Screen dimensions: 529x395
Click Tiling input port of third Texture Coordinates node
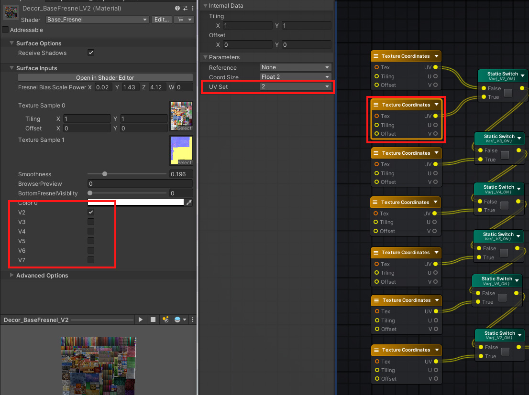coord(376,173)
